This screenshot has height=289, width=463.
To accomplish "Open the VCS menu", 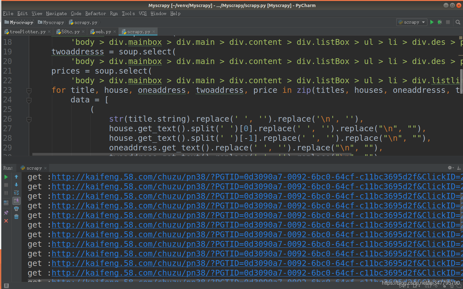I will [x=143, y=13].
